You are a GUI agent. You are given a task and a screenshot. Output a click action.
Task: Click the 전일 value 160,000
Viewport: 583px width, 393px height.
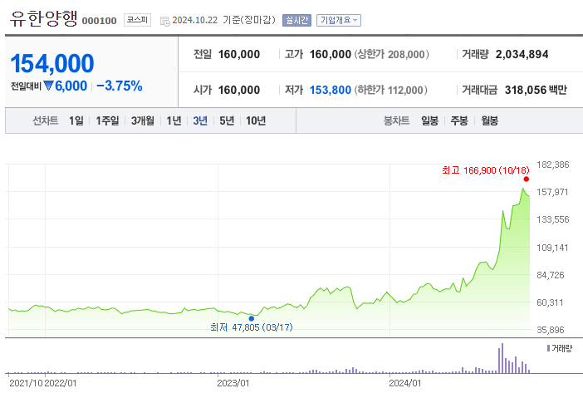click(x=239, y=54)
